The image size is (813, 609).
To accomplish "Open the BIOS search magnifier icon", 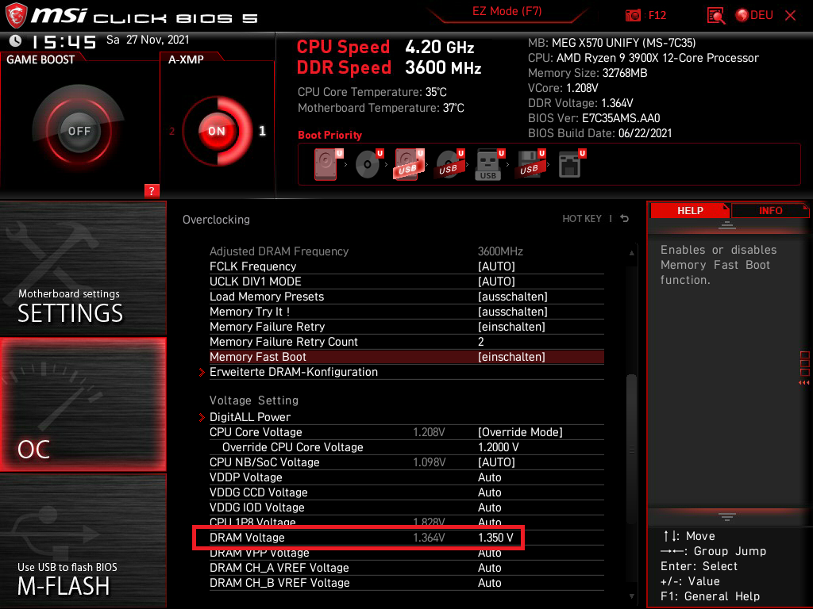I will pos(715,15).
